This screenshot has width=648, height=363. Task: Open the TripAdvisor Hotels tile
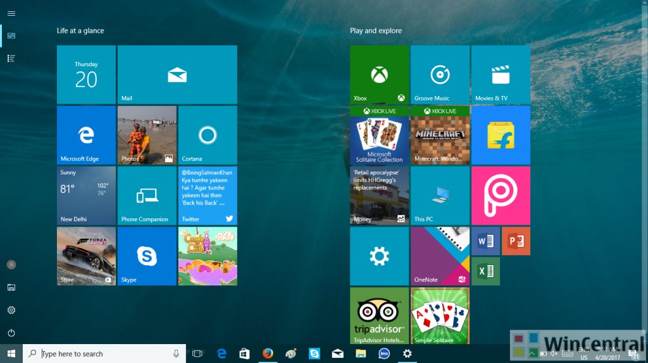click(380, 316)
